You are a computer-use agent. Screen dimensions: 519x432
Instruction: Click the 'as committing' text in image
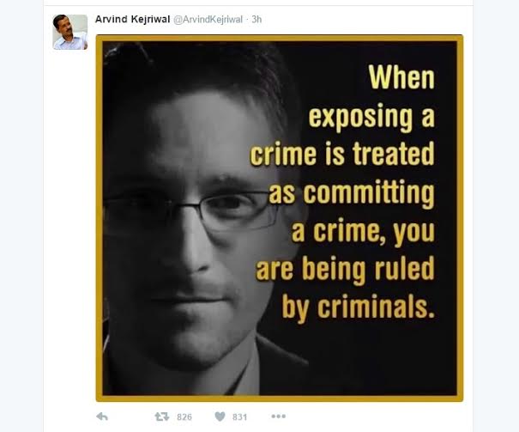point(352,193)
